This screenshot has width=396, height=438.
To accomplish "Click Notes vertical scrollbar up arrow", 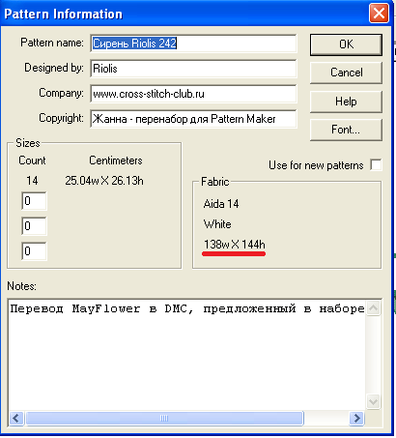I will tap(374, 308).
